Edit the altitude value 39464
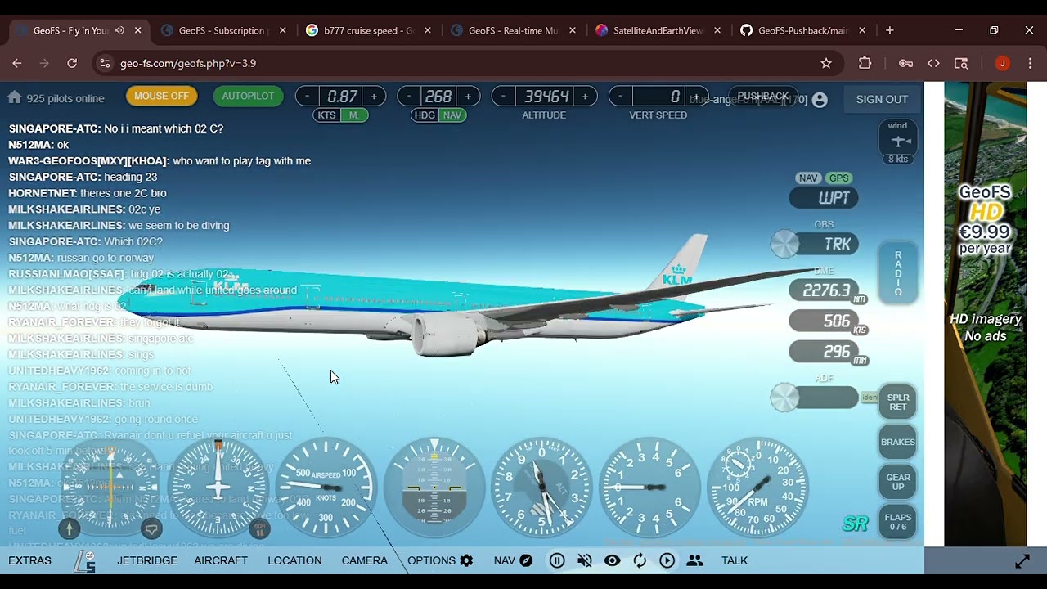The height and width of the screenshot is (589, 1047). click(x=546, y=97)
